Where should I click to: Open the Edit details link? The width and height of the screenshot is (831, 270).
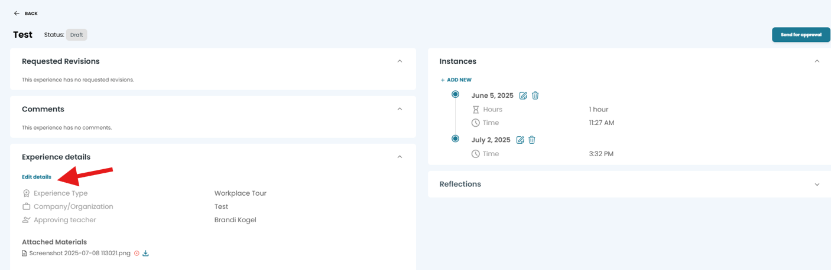click(x=37, y=177)
